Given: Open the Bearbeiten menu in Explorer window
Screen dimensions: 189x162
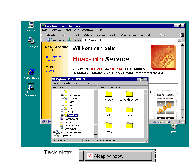Looking at the screenshot, I should click(66, 83).
